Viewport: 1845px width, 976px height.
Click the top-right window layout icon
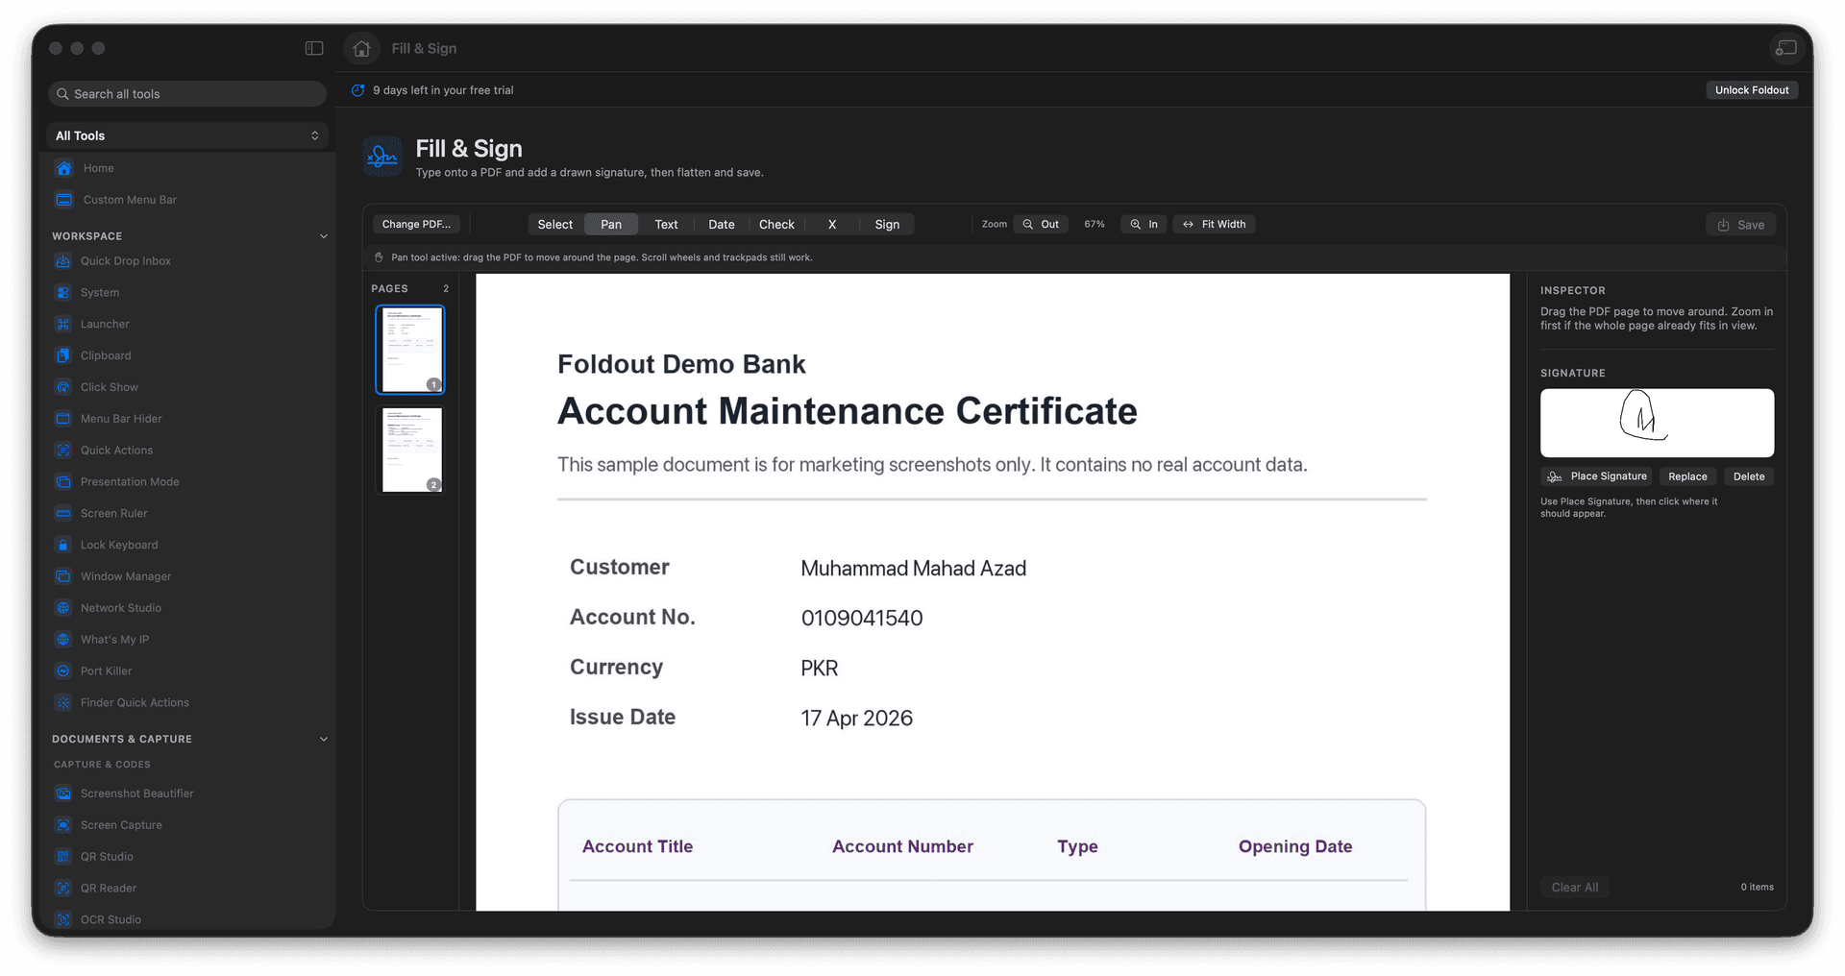click(1785, 48)
